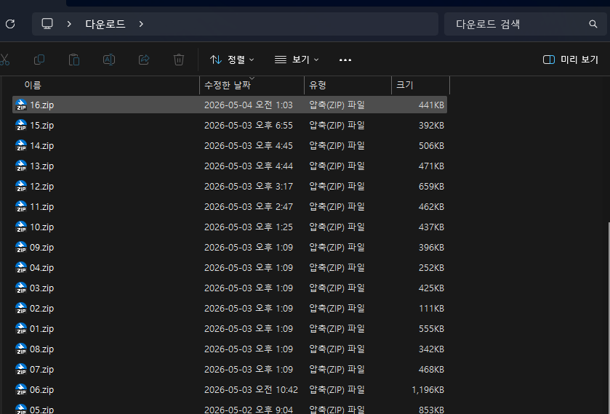Sort by 이름 column header

(x=106, y=85)
